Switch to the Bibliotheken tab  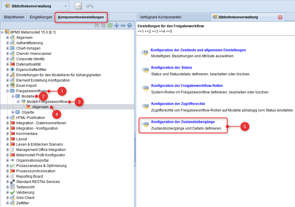pos(14,17)
